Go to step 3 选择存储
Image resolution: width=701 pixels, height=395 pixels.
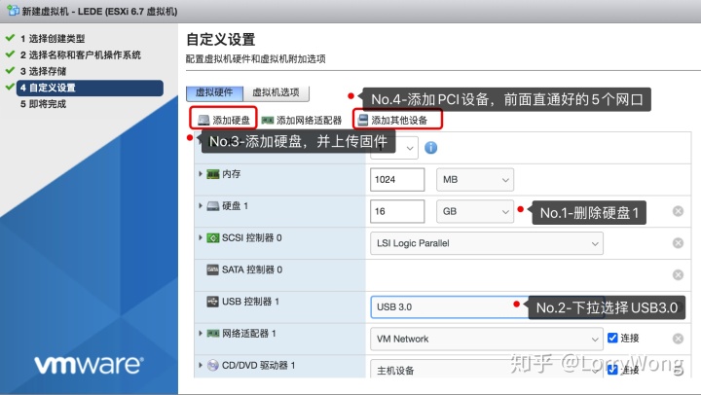click(44, 71)
